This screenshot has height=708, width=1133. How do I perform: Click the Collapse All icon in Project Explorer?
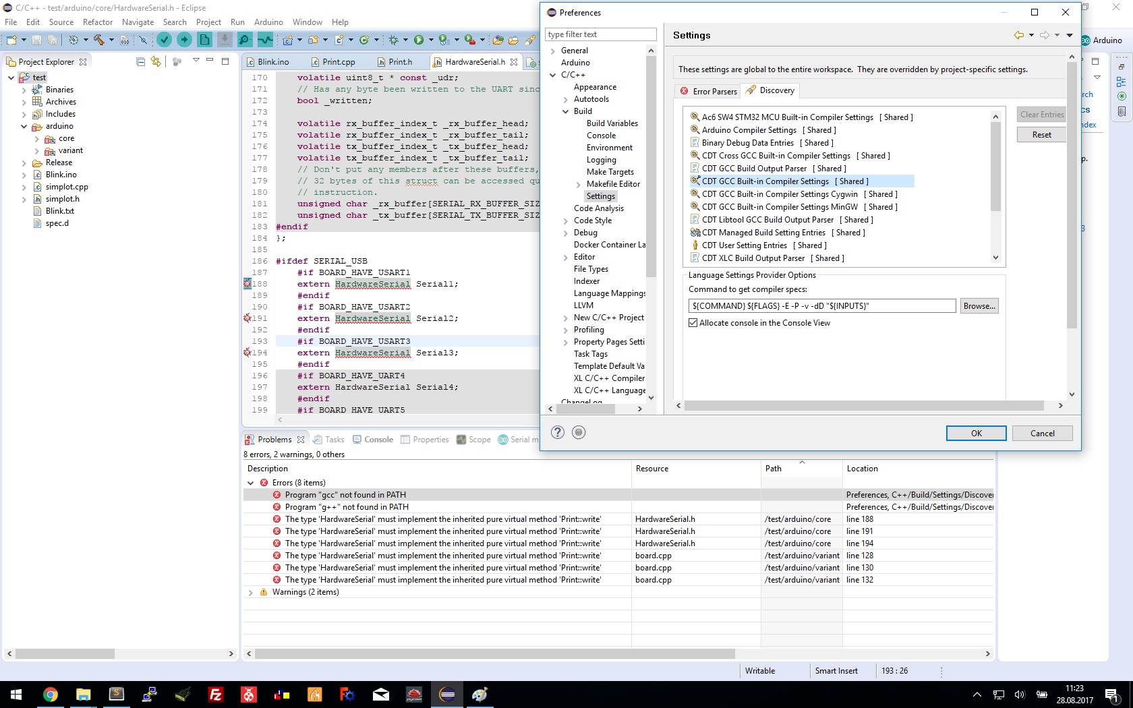[140, 61]
